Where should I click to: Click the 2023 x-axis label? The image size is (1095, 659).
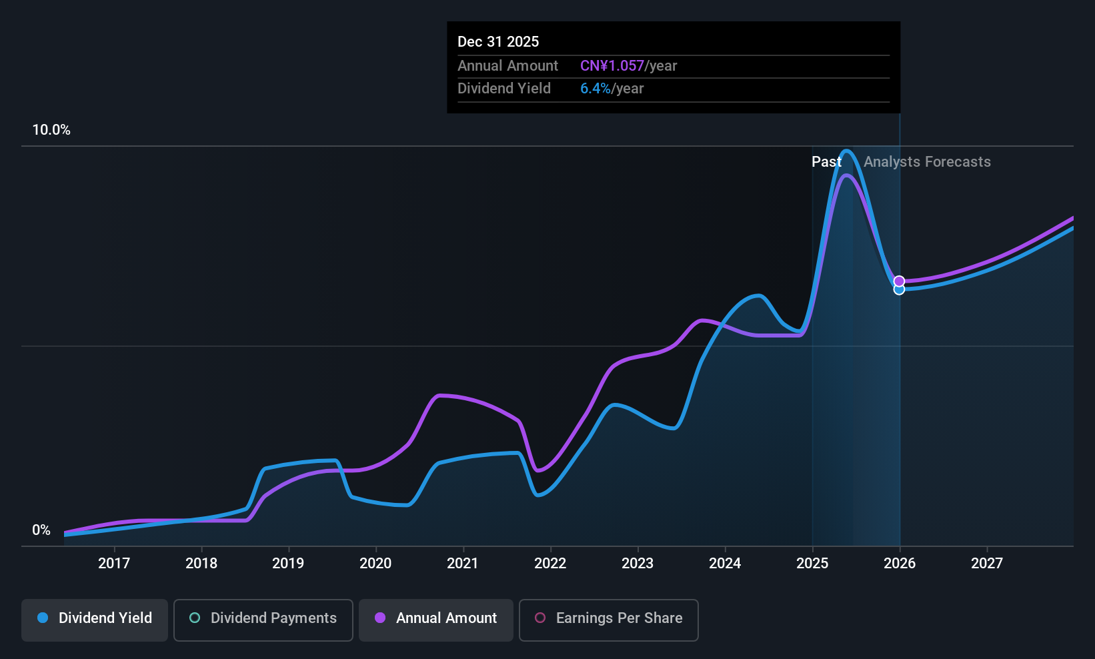click(x=638, y=563)
